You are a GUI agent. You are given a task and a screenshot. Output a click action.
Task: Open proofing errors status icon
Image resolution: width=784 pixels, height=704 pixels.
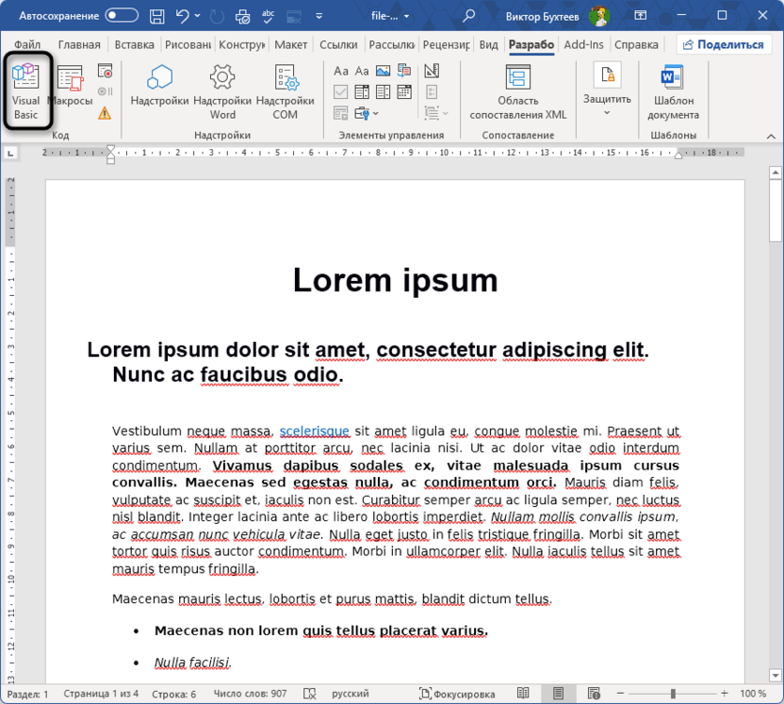click(309, 694)
